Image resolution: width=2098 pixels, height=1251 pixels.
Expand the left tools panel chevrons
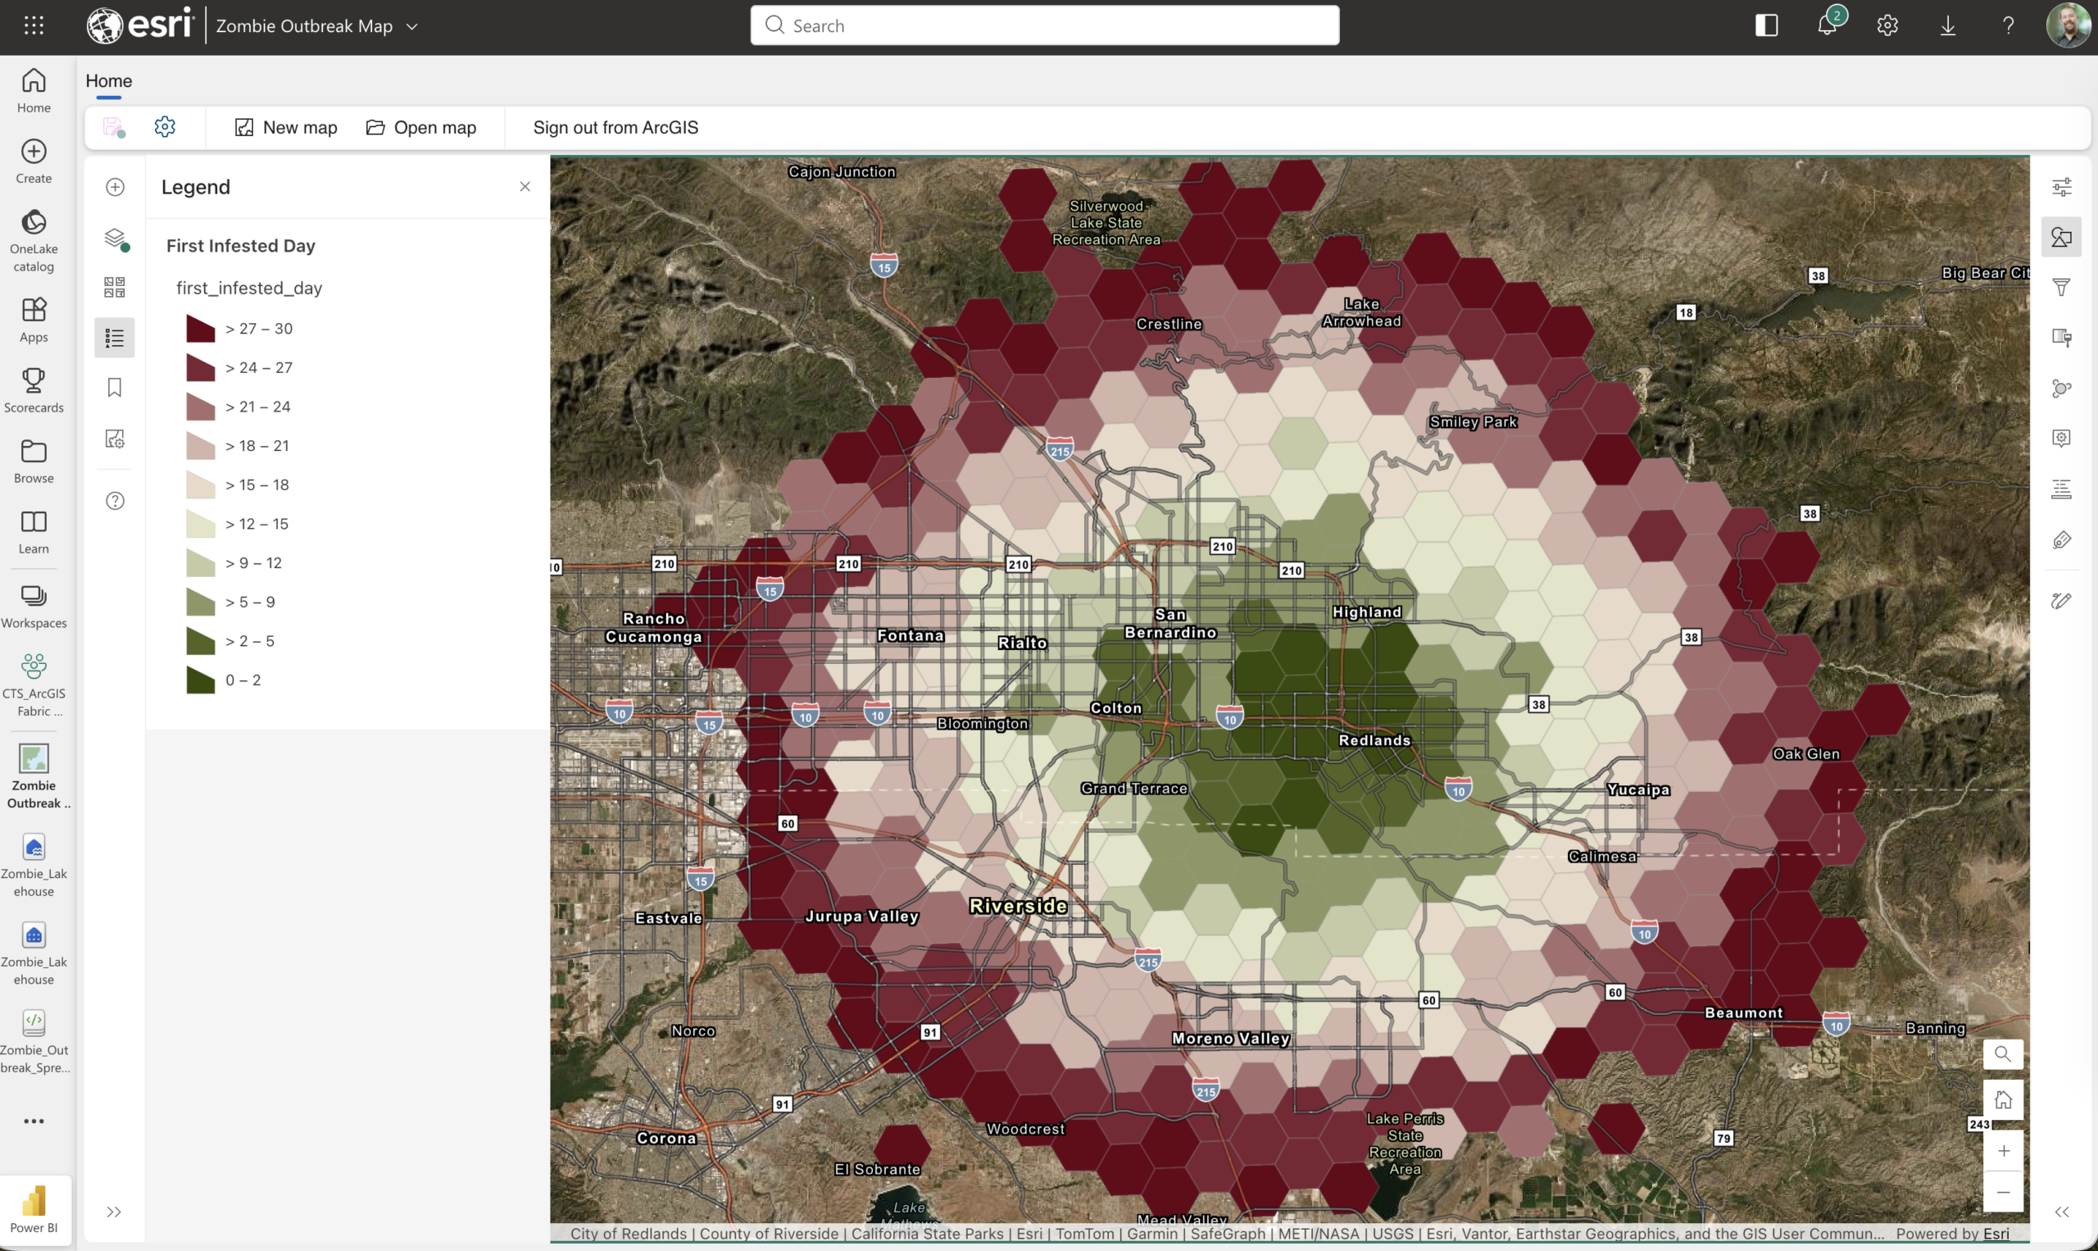click(x=115, y=1212)
